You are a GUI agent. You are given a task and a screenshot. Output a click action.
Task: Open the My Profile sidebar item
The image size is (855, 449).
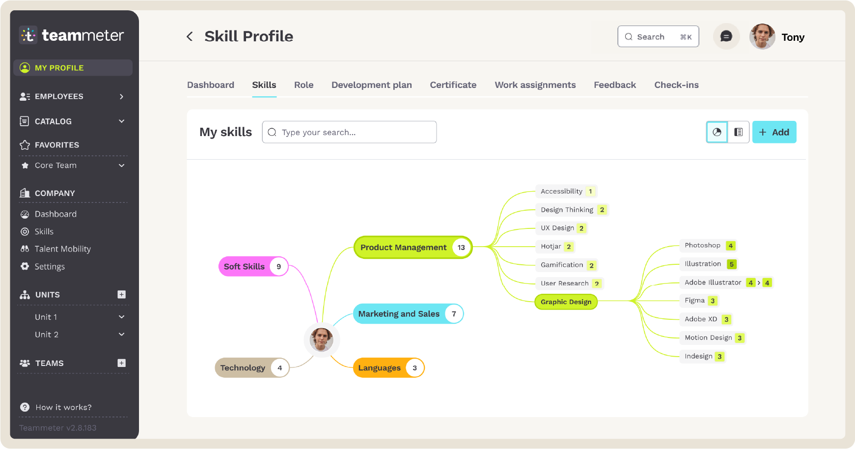pyautogui.click(x=73, y=68)
